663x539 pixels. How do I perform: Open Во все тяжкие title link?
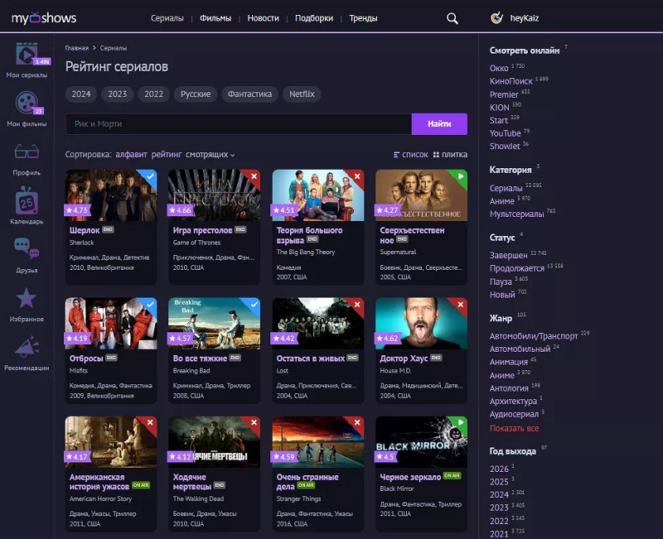click(200, 359)
